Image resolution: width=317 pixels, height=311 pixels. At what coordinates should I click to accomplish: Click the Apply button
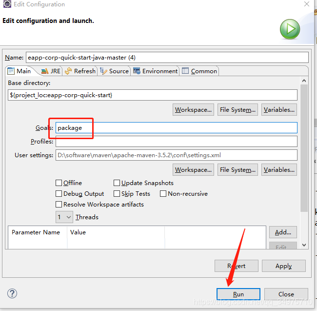pos(284,266)
